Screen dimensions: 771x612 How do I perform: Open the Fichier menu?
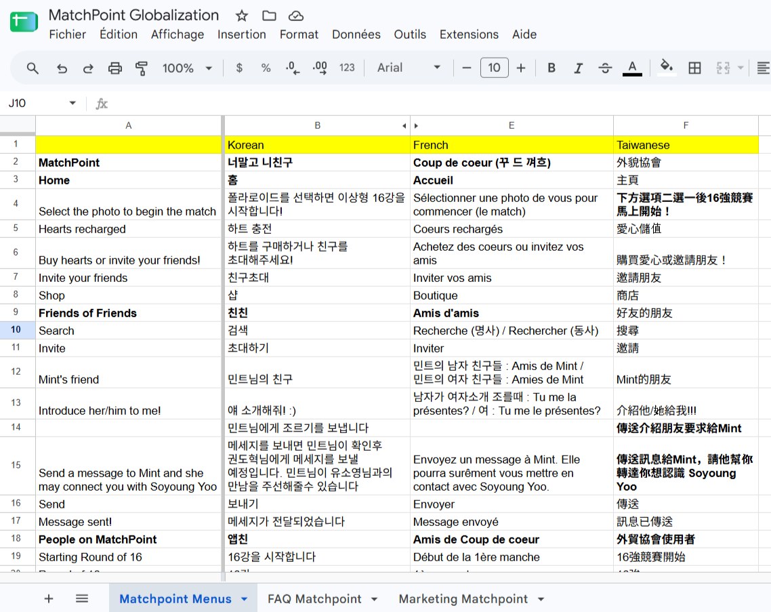[67, 35]
